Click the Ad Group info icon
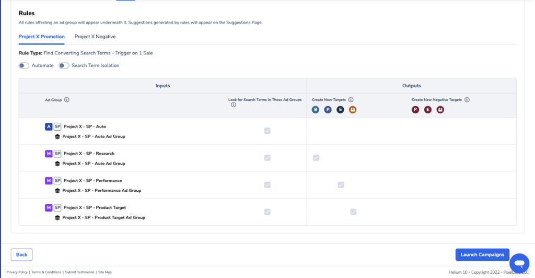The image size is (535, 278). click(67, 100)
